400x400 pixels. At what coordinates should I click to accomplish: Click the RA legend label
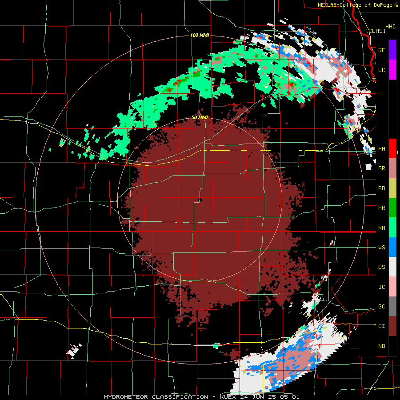381,228
